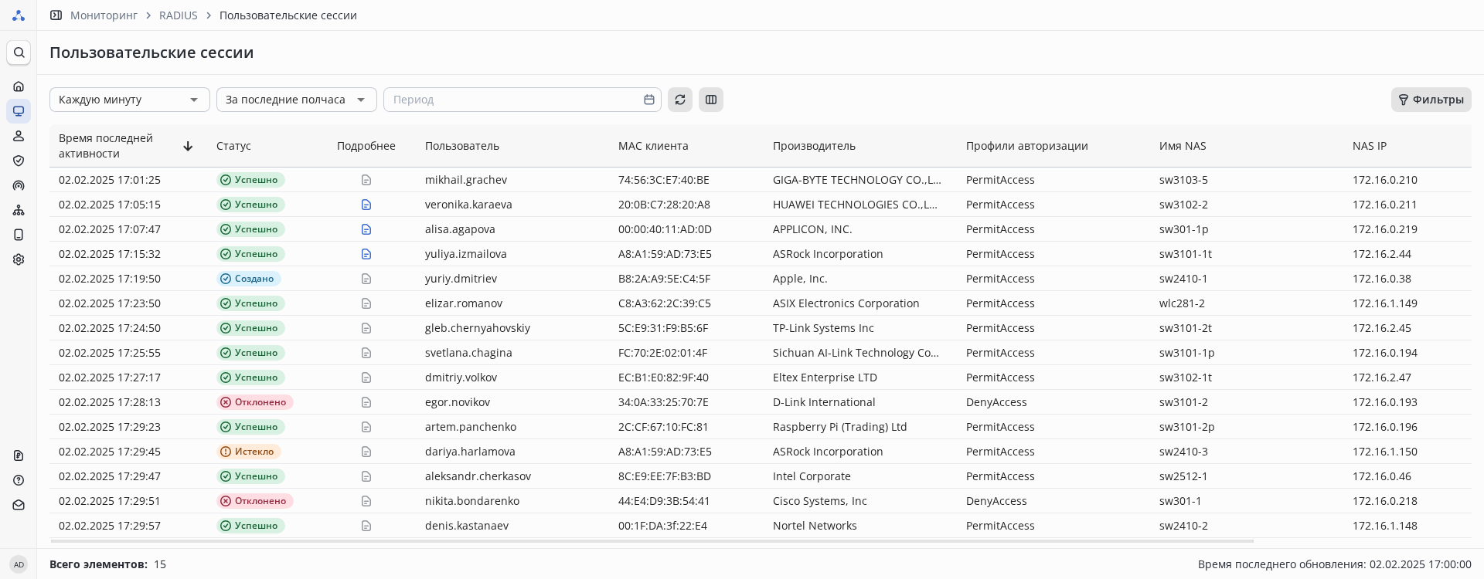Click the horizontal scrollbar below the table
The image size is (1484, 579).
pos(652,541)
